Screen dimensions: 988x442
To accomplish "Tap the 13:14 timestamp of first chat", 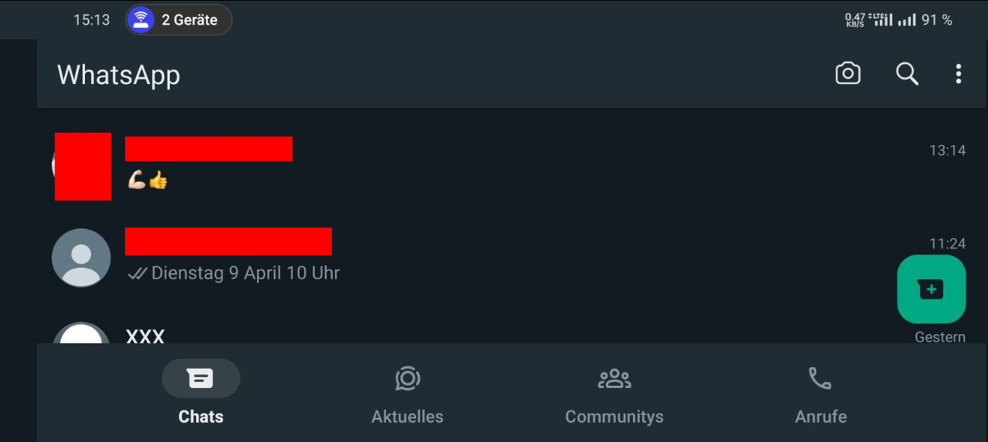I will tap(947, 150).
